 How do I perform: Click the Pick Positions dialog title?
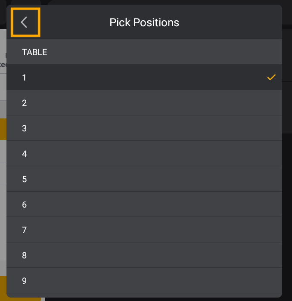(x=144, y=22)
